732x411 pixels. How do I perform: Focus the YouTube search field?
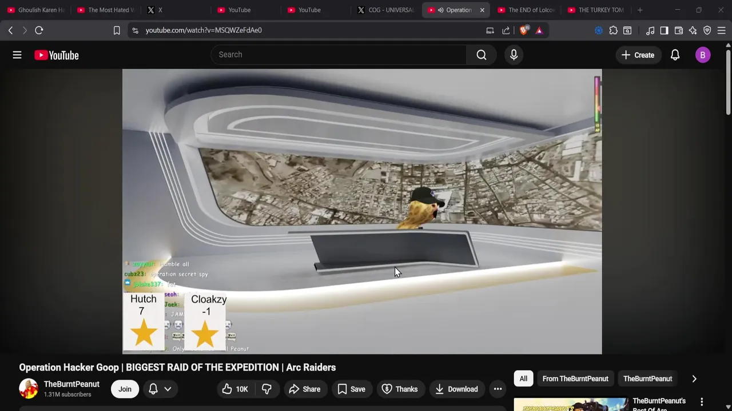point(339,55)
